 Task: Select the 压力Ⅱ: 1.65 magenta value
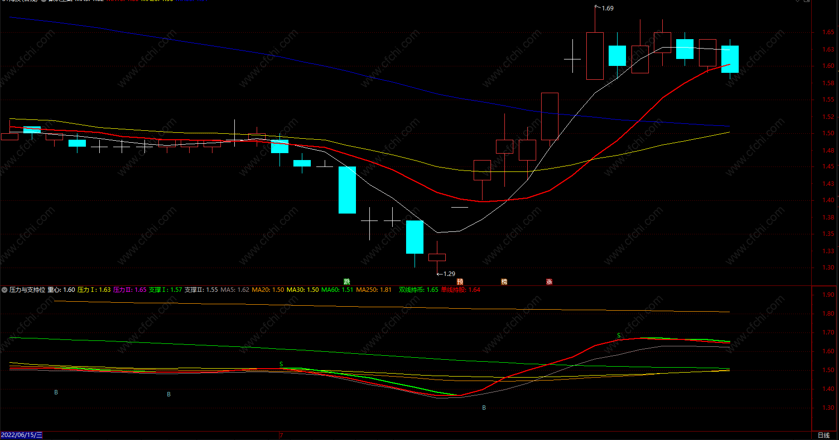click(130, 290)
